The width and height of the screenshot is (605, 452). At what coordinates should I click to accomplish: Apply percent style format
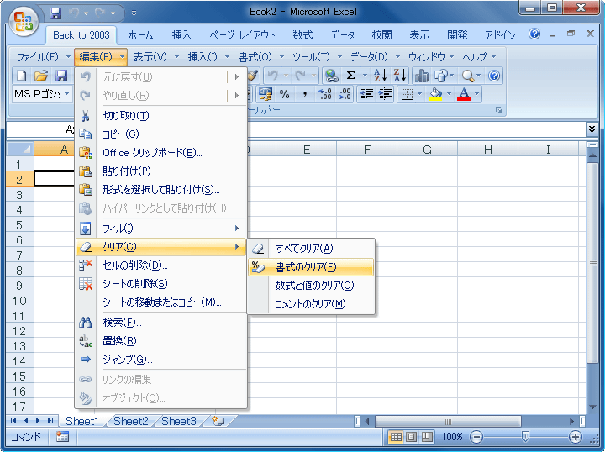pyautogui.click(x=284, y=94)
